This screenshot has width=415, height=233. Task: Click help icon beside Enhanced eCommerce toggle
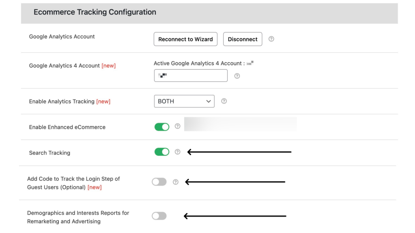[177, 126]
